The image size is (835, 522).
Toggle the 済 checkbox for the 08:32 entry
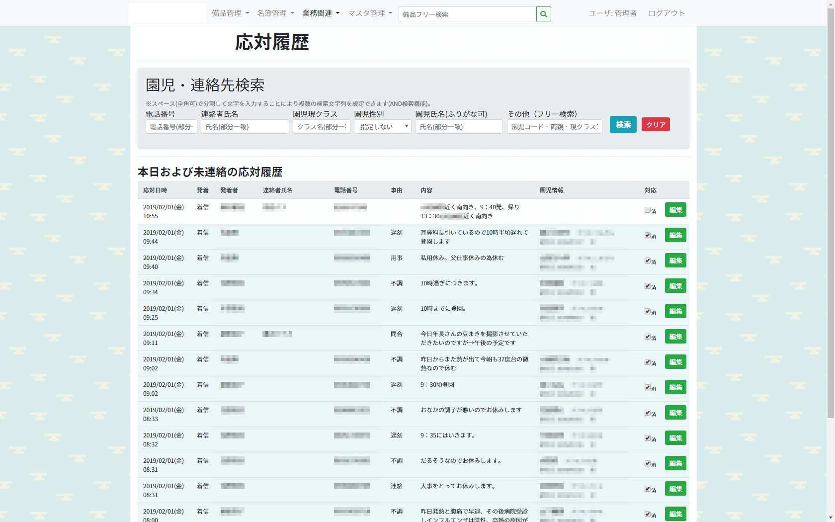[648, 438]
